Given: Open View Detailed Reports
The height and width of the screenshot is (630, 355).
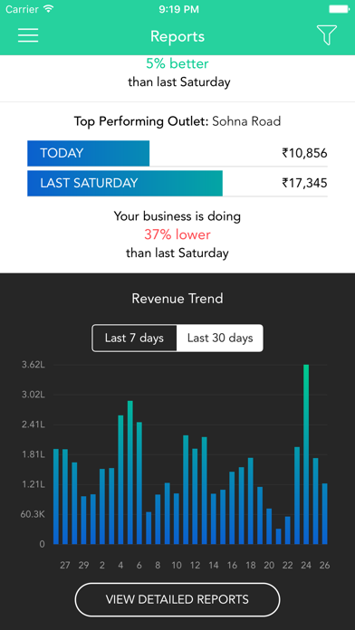Looking at the screenshot, I should point(177,600).
